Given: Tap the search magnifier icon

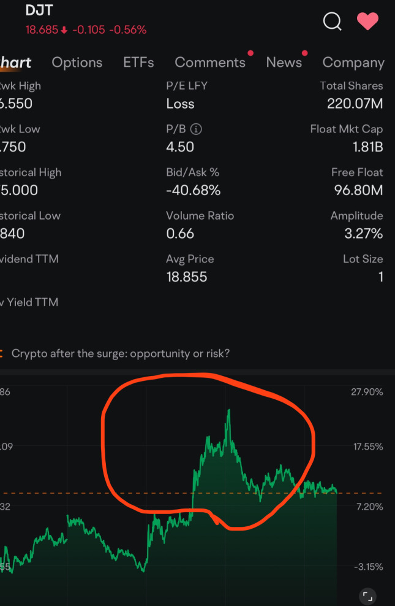Looking at the screenshot, I should coord(332,22).
